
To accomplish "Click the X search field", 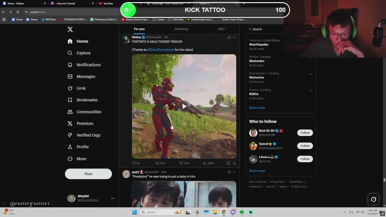I will (x=265, y=29).
